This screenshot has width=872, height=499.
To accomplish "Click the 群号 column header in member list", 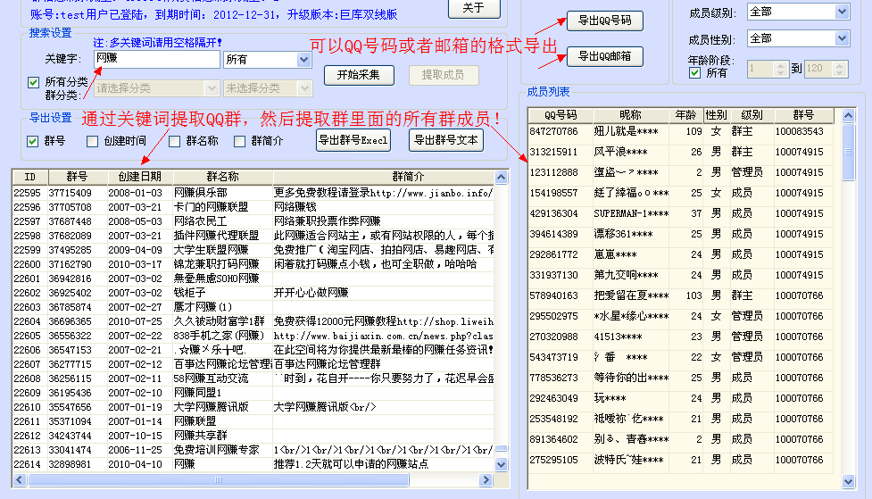I will (803, 115).
